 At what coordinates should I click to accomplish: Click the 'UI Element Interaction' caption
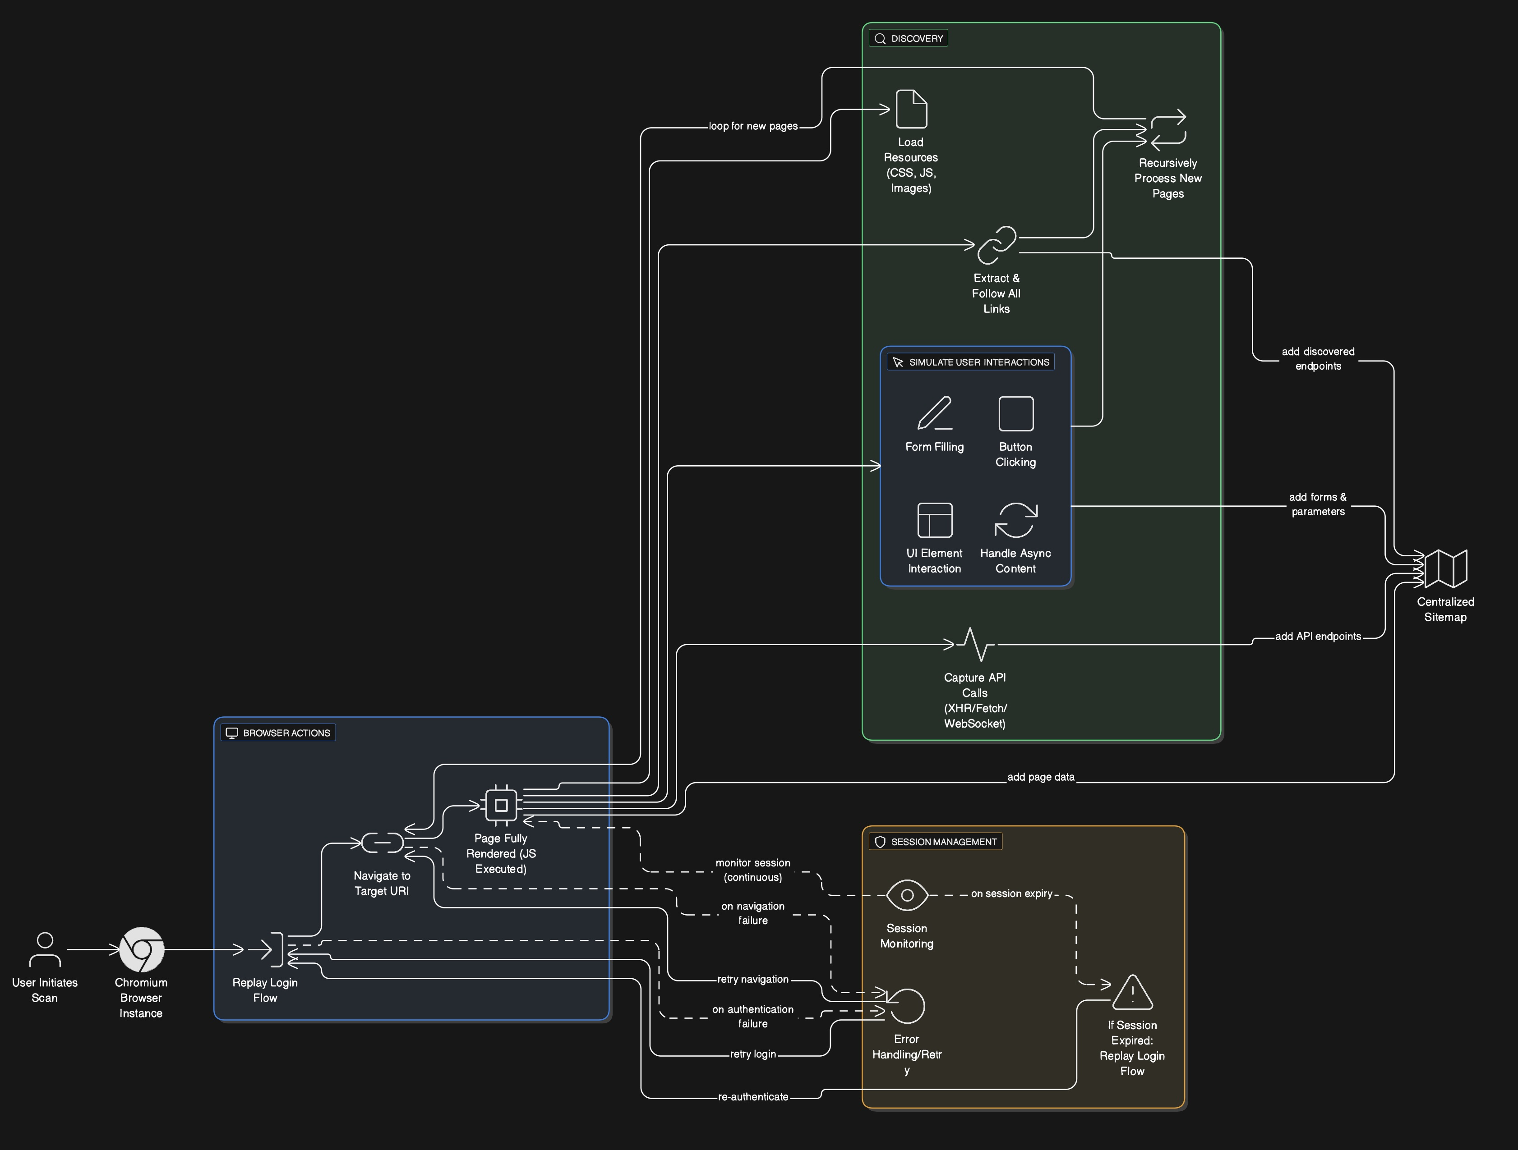pyautogui.click(x=935, y=561)
